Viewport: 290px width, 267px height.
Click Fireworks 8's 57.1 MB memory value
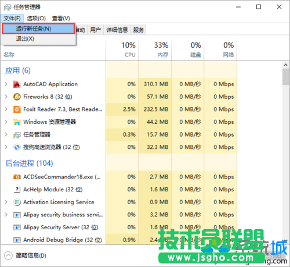(158, 97)
